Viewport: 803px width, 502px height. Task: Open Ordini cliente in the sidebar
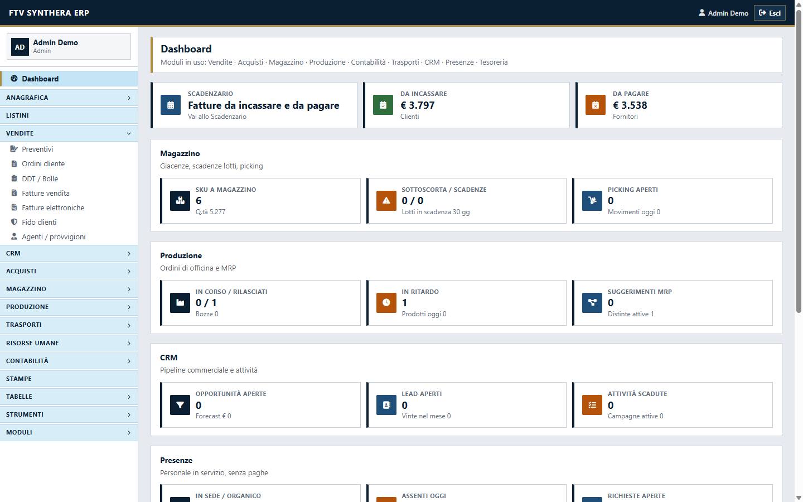tap(69, 163)
